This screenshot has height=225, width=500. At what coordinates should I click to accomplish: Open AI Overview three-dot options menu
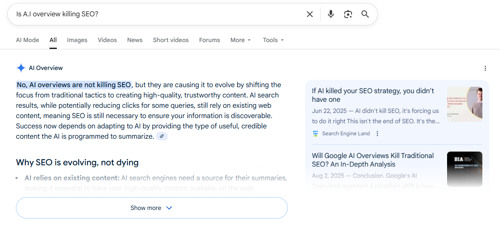[485, 68]
